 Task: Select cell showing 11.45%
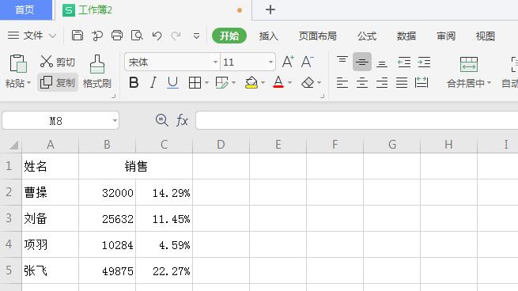[x=164, y=218]
